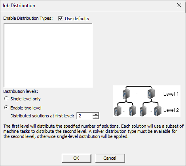
Task: Click the OK button
Action: pos(76,158)
